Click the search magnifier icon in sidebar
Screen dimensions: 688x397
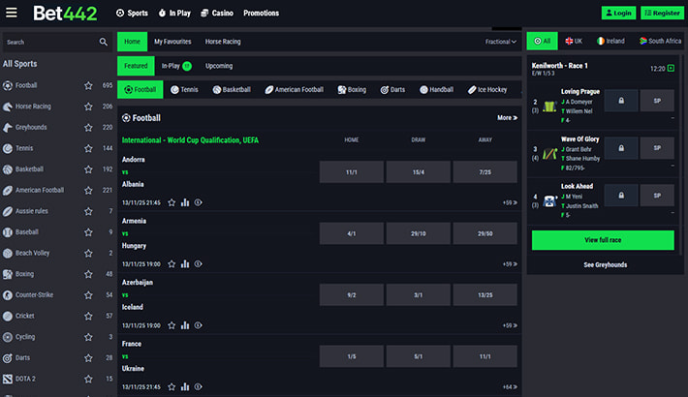click(104, 43)
